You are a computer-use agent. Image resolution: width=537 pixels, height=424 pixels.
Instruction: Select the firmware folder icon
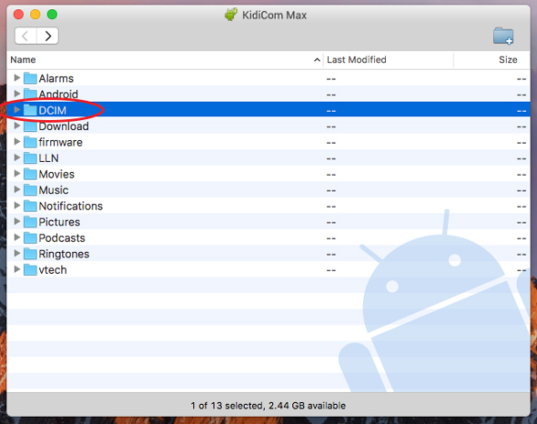30,142
